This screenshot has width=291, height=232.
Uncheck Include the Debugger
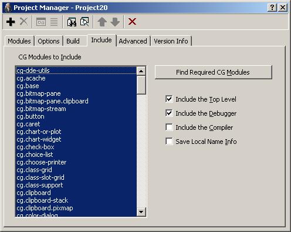(x=169, y=113)
